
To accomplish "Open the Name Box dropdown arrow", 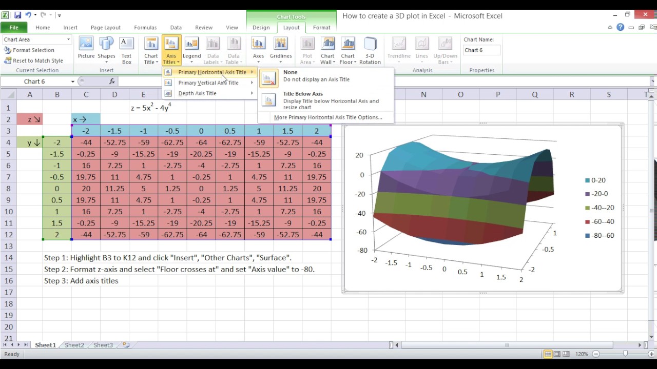I will click(72, 81).
